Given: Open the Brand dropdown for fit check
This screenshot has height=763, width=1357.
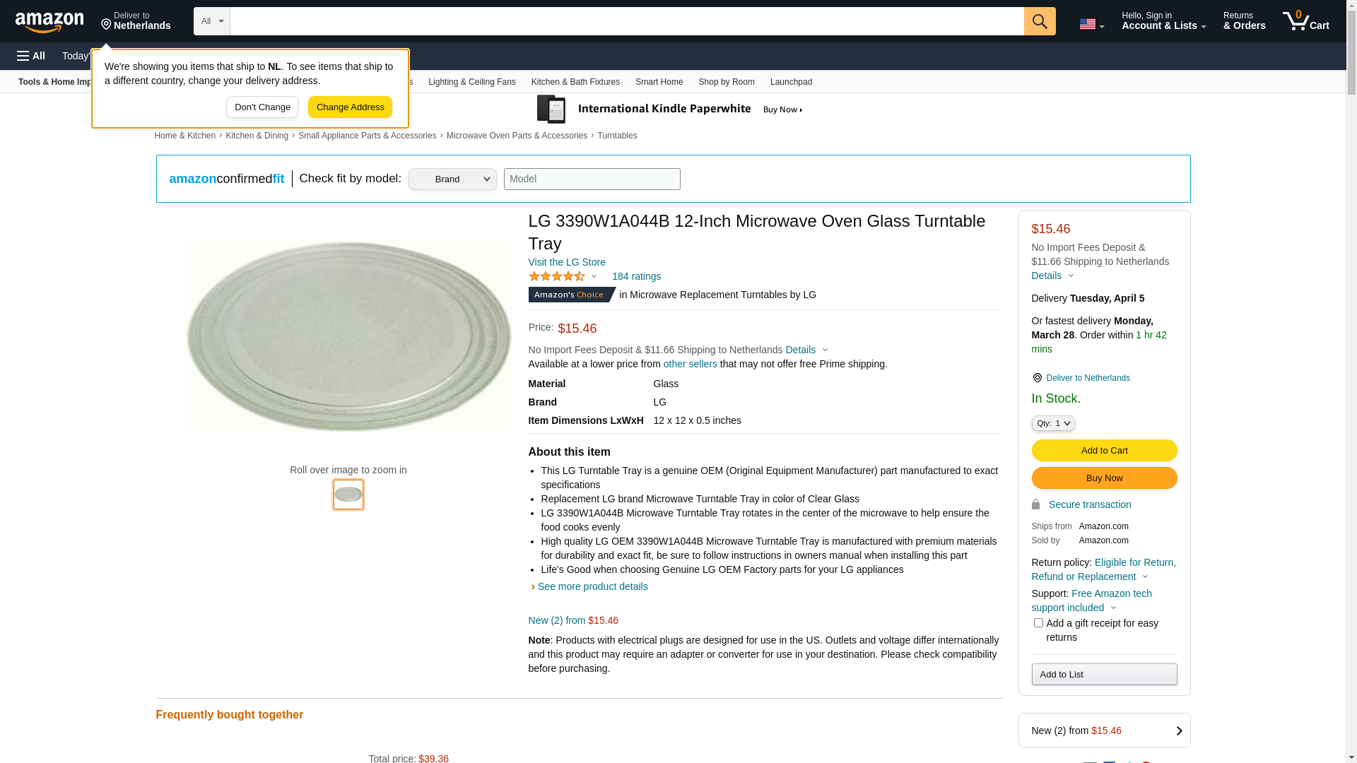Looking at the screenshot, I should coord(452,179).
